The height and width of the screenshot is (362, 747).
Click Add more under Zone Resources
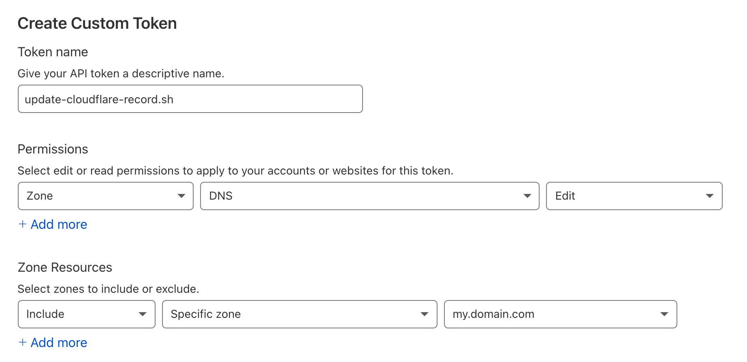pyautogui.click(x=59, y=343)
